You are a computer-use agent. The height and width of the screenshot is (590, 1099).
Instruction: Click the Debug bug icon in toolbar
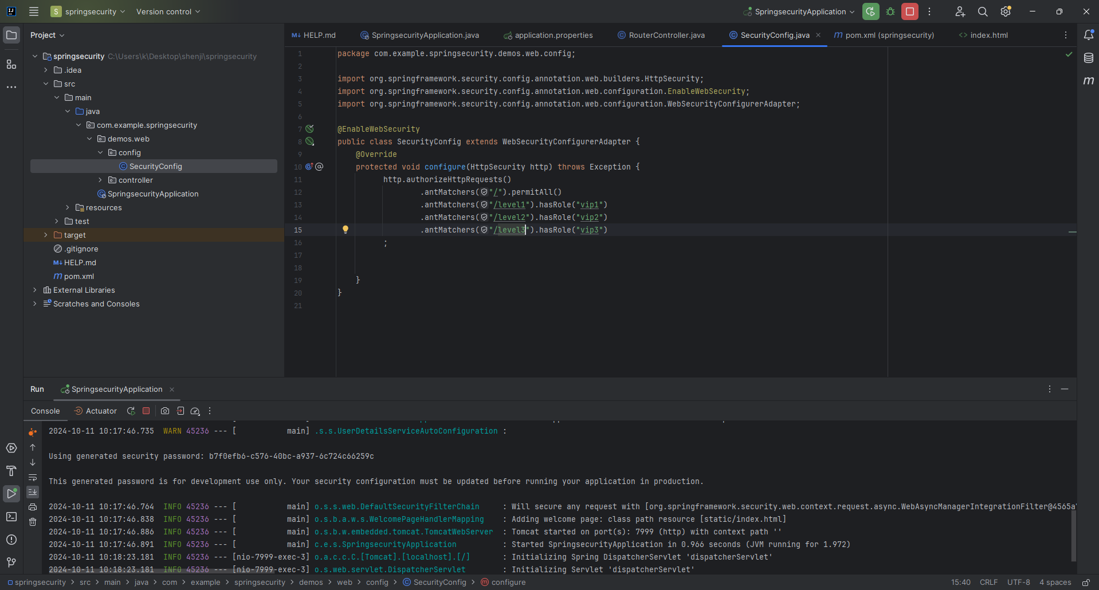[890, 11]
